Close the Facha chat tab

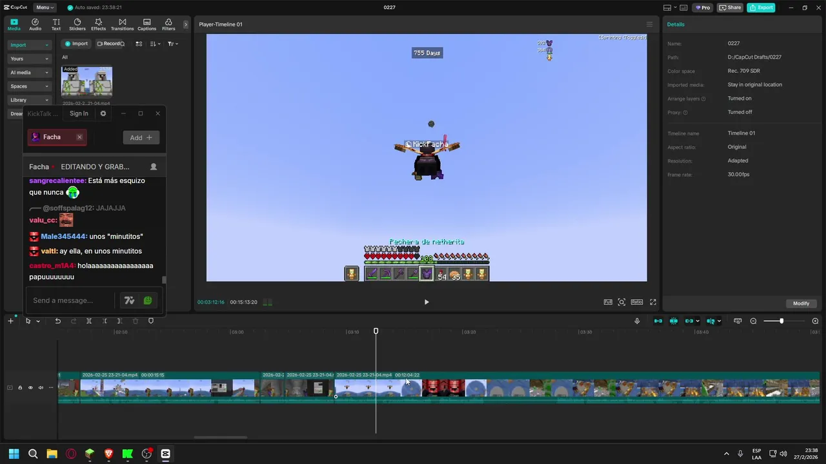click(79, 137)
